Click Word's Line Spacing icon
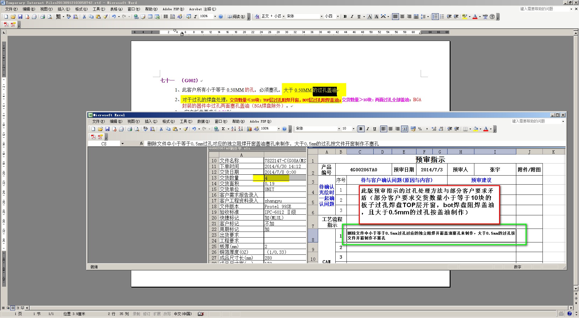Screen dimensions: 579x318 [423, 17]
